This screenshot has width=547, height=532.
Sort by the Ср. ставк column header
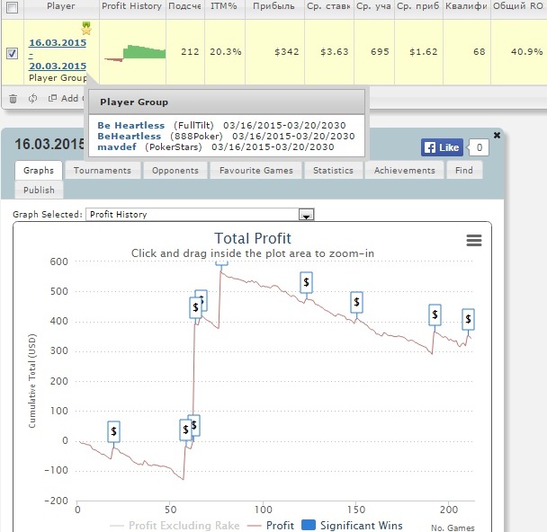pyautogui.click(x=328, y=6)
